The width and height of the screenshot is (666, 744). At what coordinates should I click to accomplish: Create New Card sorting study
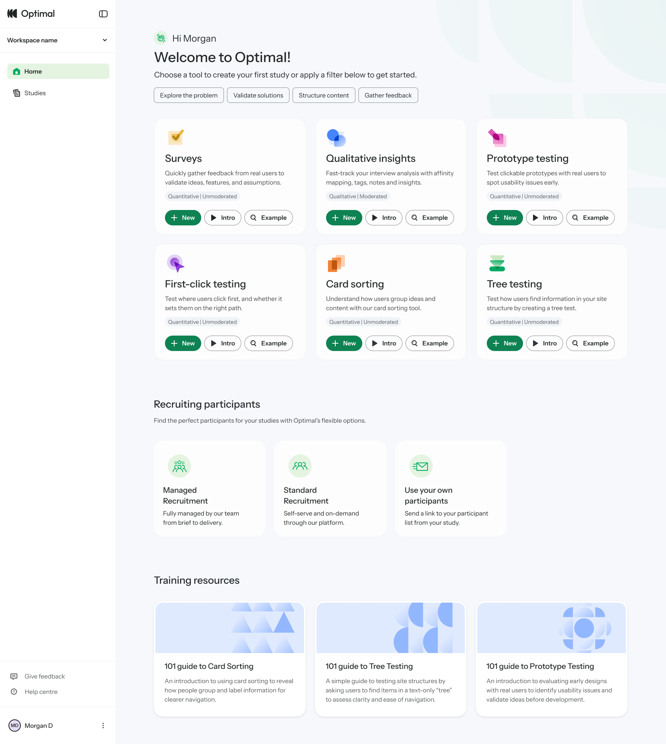pos(344,343)
